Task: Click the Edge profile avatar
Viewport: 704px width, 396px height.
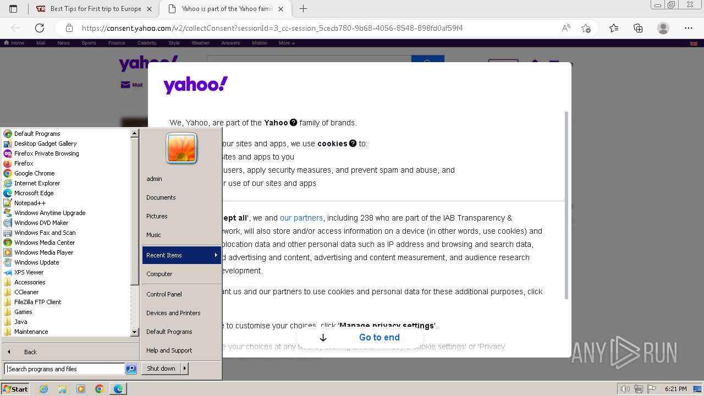Action: pos(663,28)
